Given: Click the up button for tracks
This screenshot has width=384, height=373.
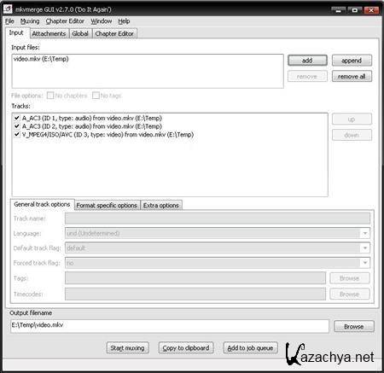Looking at the screenshot, I should point(352,119).
